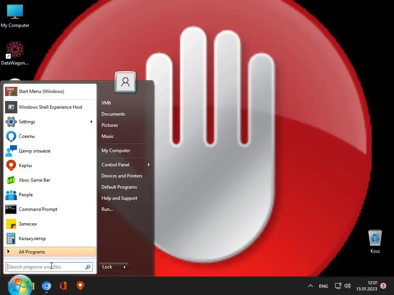The height and width of the screenshot is (295, 394).
Task: Open My Computer in start menu
Action: pyautogui.click(x=116, y=151)
